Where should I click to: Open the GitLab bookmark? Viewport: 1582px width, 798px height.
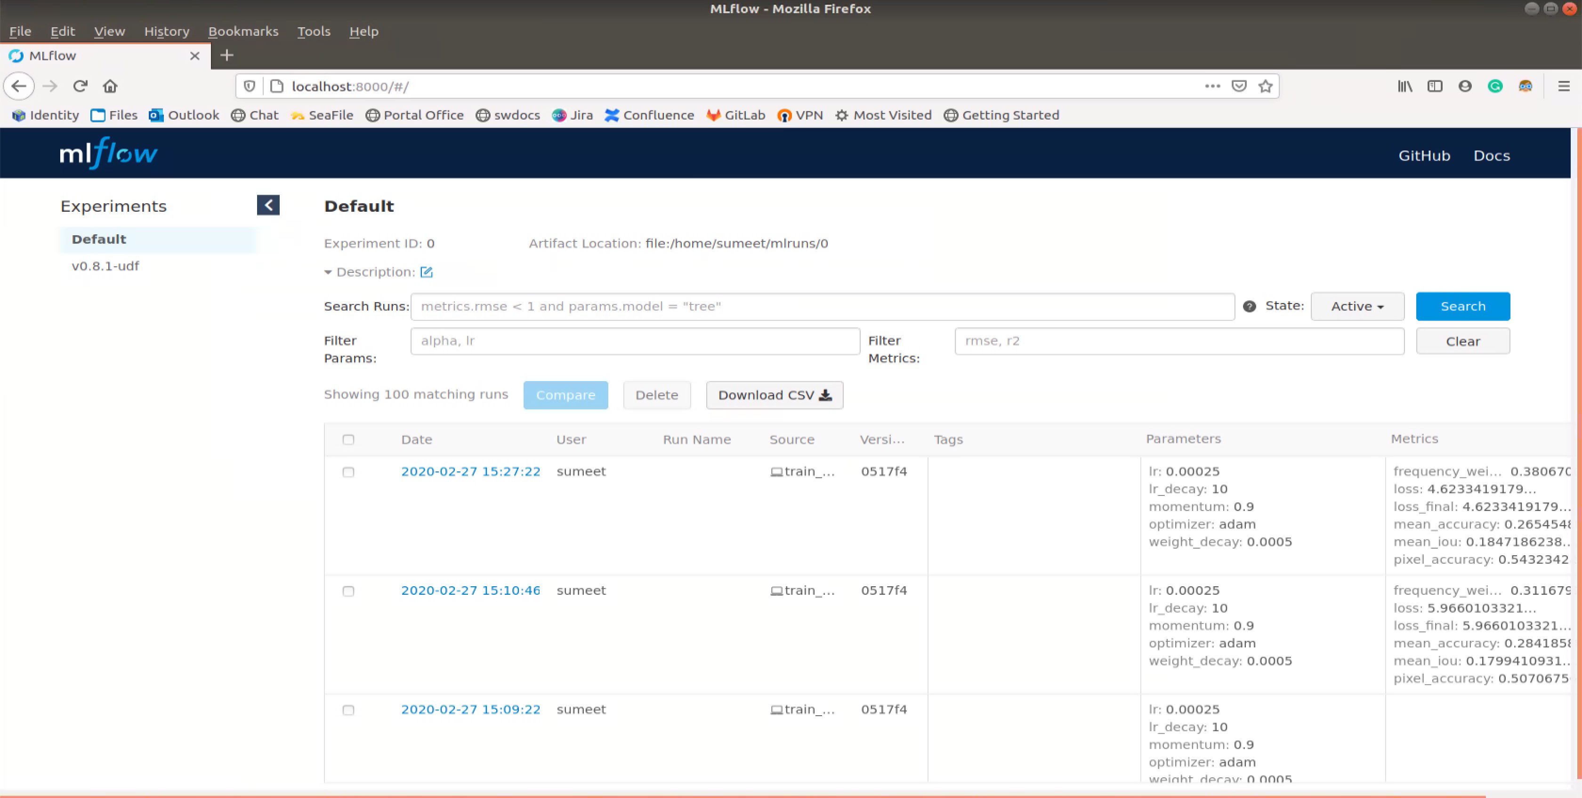tap(736, 115)
